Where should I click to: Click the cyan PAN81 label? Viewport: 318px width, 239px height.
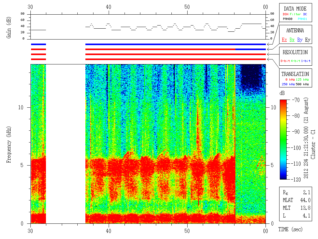tap(302, 19)
